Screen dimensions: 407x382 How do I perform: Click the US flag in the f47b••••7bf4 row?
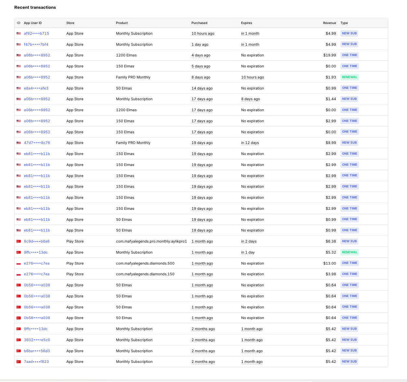click(x=18, y=44)
